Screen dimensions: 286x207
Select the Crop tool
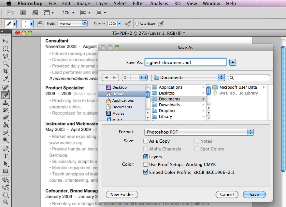click(x=6, y=71)
